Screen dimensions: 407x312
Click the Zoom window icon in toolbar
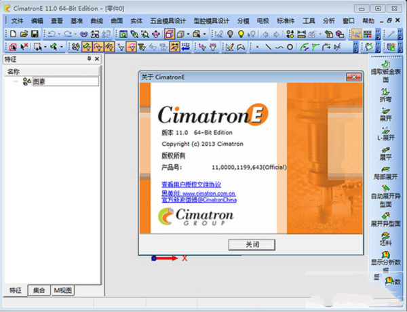pyautogui.click(x=123, y=34)
